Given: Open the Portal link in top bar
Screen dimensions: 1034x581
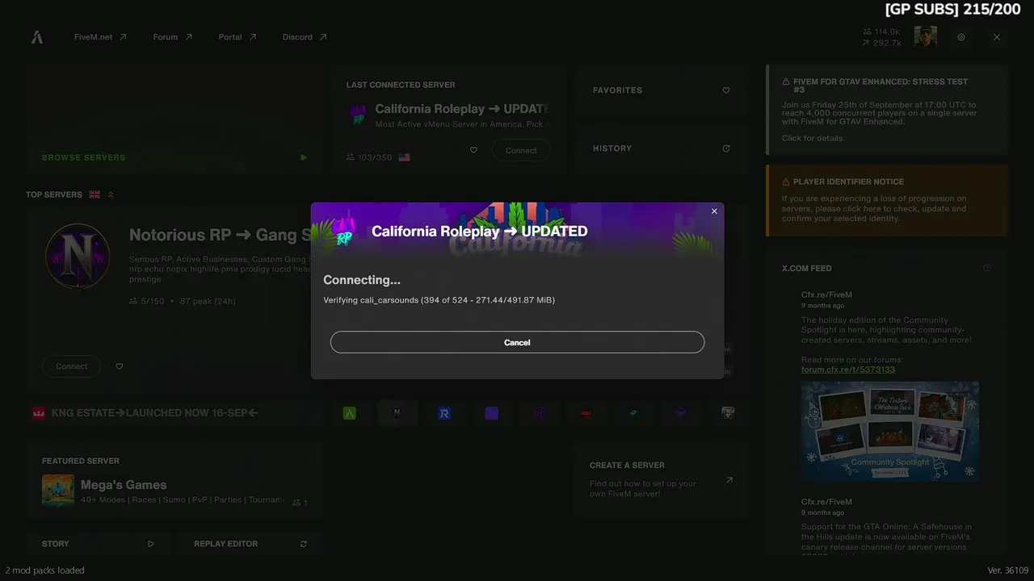Looking at the screenshot, I should (x=237, y=37).
